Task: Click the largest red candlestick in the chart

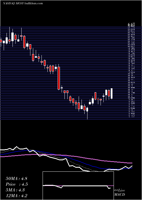Action: [x=59, y=78]
